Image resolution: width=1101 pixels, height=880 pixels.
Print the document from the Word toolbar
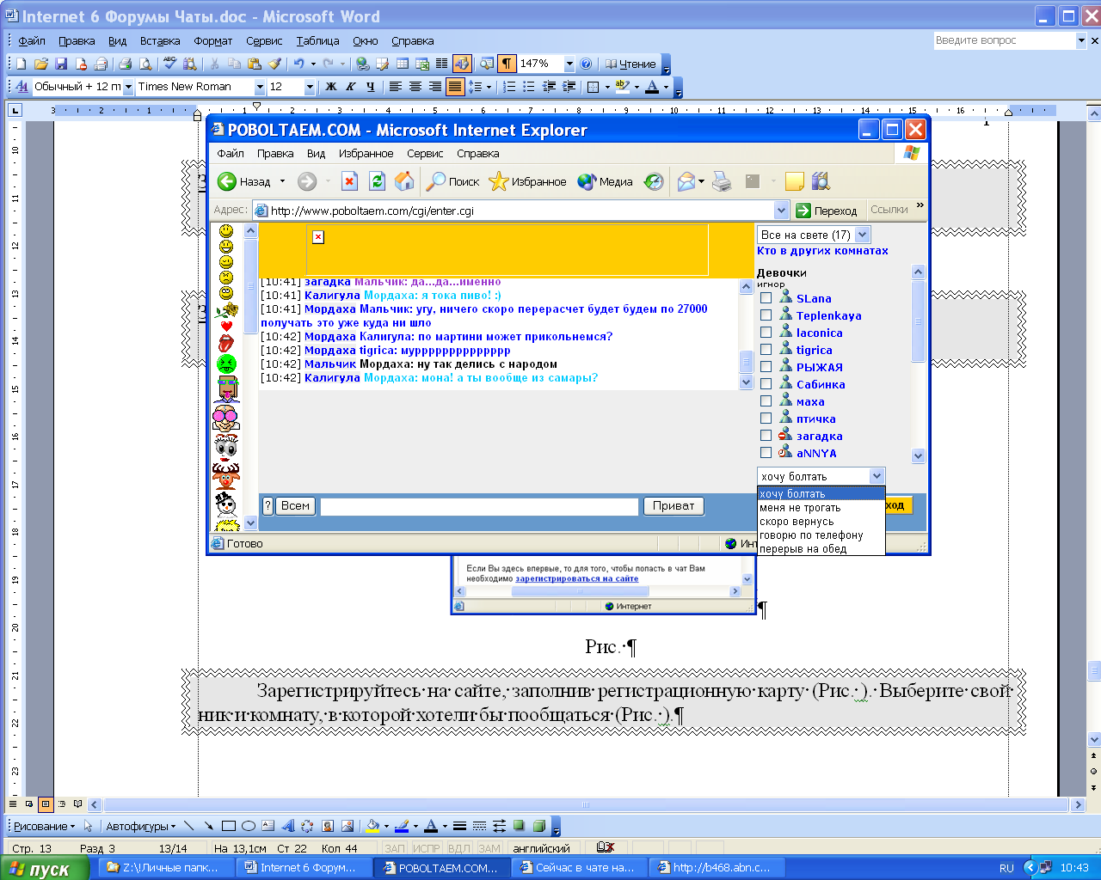pyautogui.click(x=125, y=64)
